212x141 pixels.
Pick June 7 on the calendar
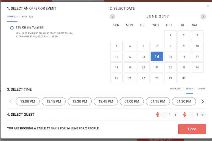(157, 46)
